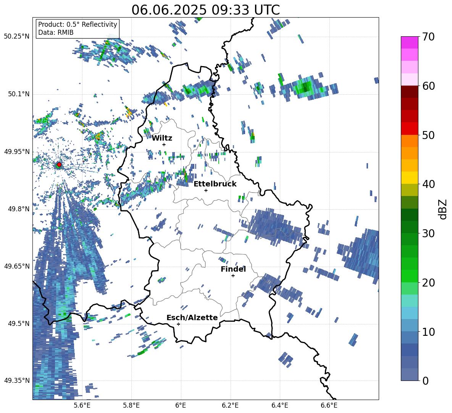This screenshot has width=452, height=413.
Task: Click the 6.2°E longitude label
Action: pos(230,405)
